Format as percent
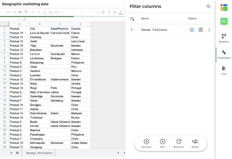The width and height of the screenshot is (232, 159). [x=39, y=12]
